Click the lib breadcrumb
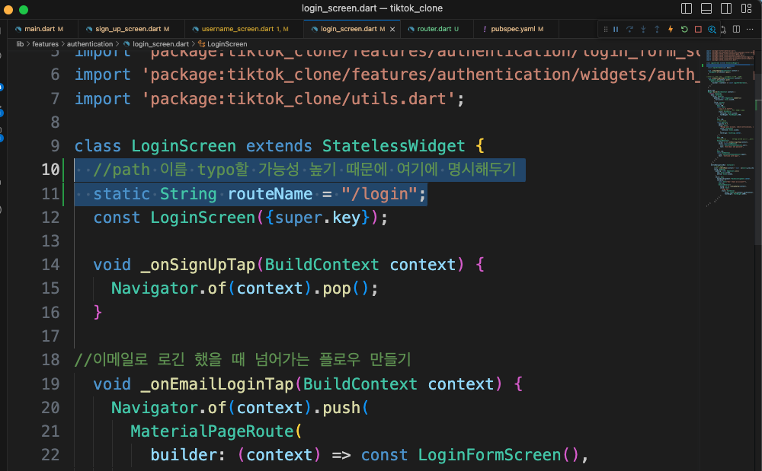762x471 pixels. pyautogui.click(x=20, y=44)
